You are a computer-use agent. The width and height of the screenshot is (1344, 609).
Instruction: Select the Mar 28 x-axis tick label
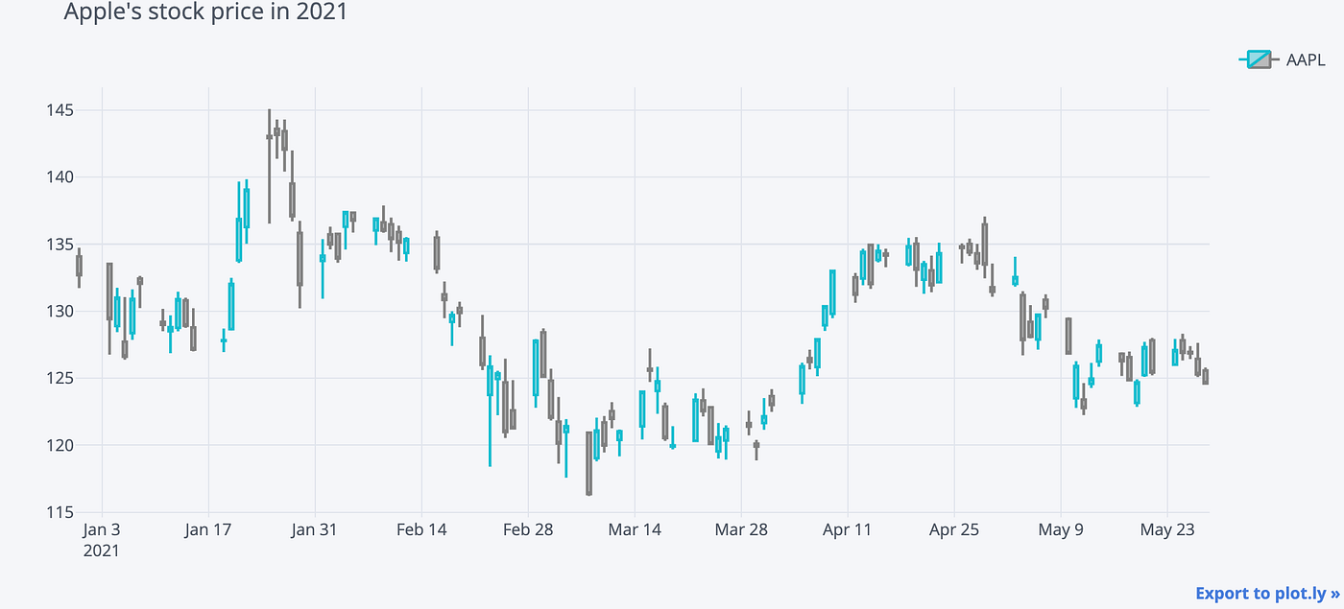click(x=741, y=529)
